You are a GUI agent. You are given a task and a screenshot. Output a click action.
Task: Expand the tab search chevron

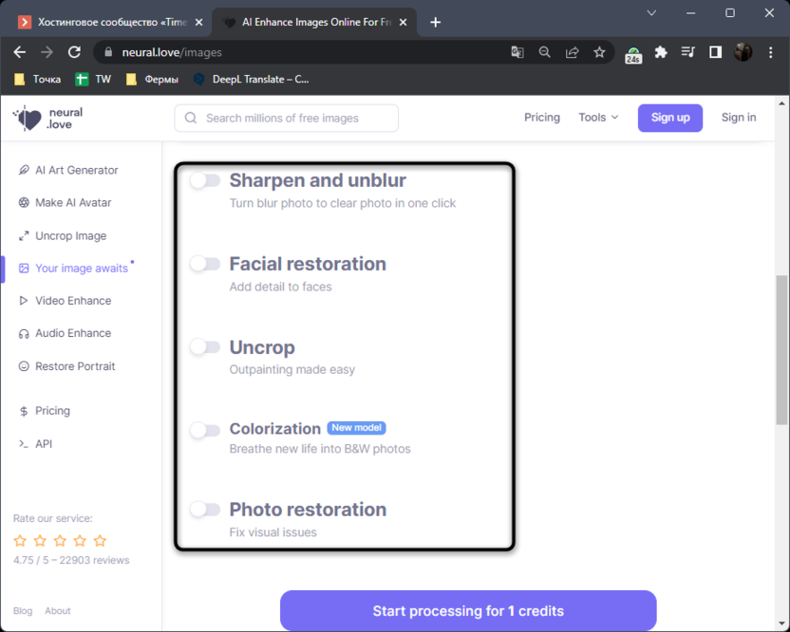click(x=652, y=13)
